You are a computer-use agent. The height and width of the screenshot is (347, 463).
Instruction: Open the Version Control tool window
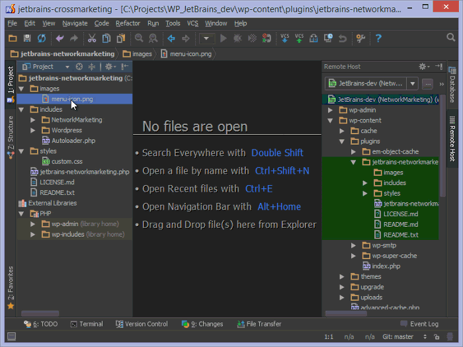click(142, 324)
